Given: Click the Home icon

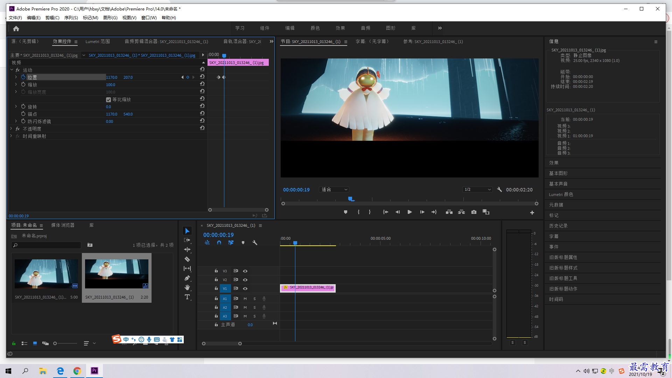Looking at the screenshot, I should 16,28.
